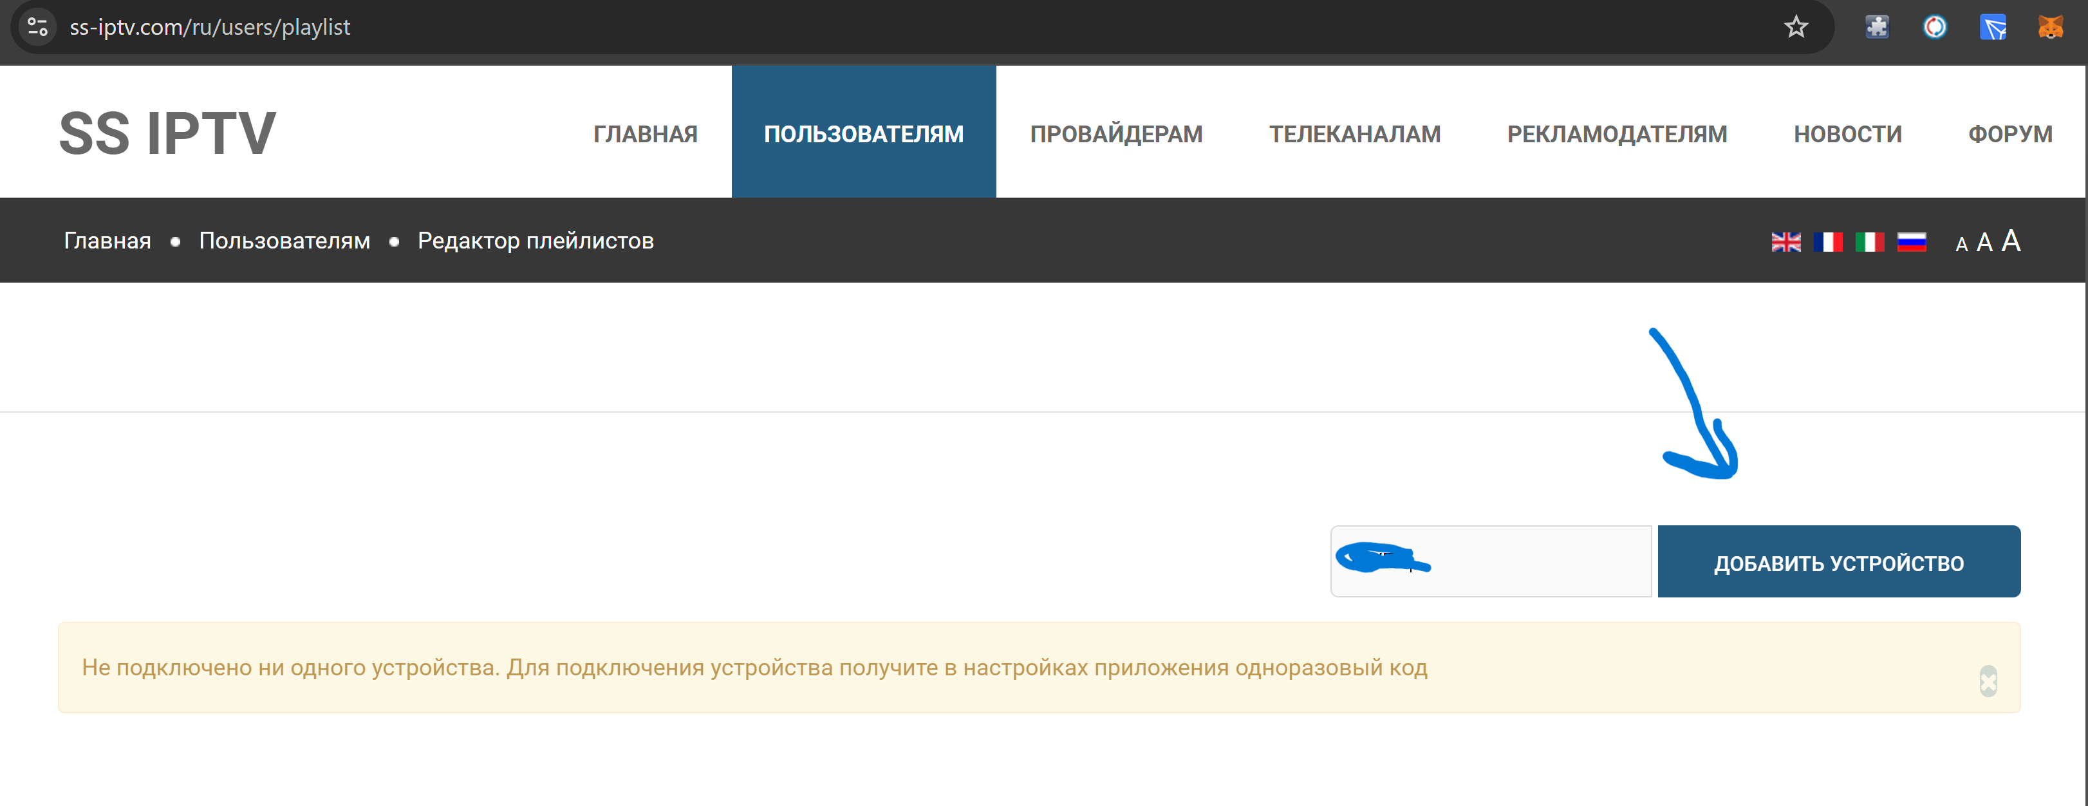Open the ГЛАВНАЯ menu item
The height and width of the screenshot is (806, 2088).
pyautogui.click(x=645, y=134)
